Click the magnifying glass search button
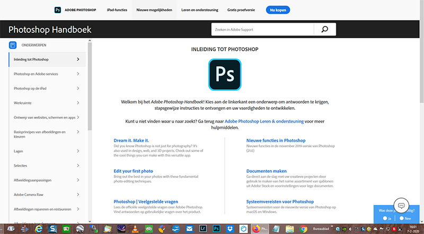The width and height of the screenshot is (424, 234). point(325,30)
